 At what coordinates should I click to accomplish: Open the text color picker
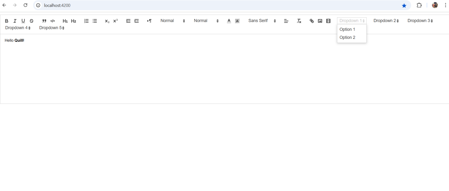(x=229, y=21)
